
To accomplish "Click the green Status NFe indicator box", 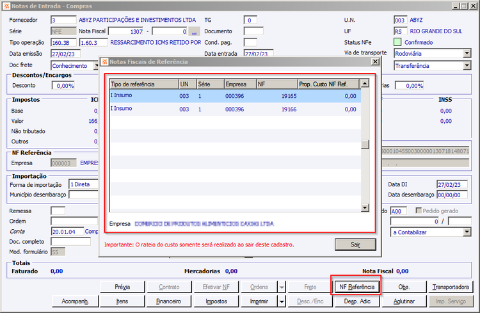I will (398, 42).
